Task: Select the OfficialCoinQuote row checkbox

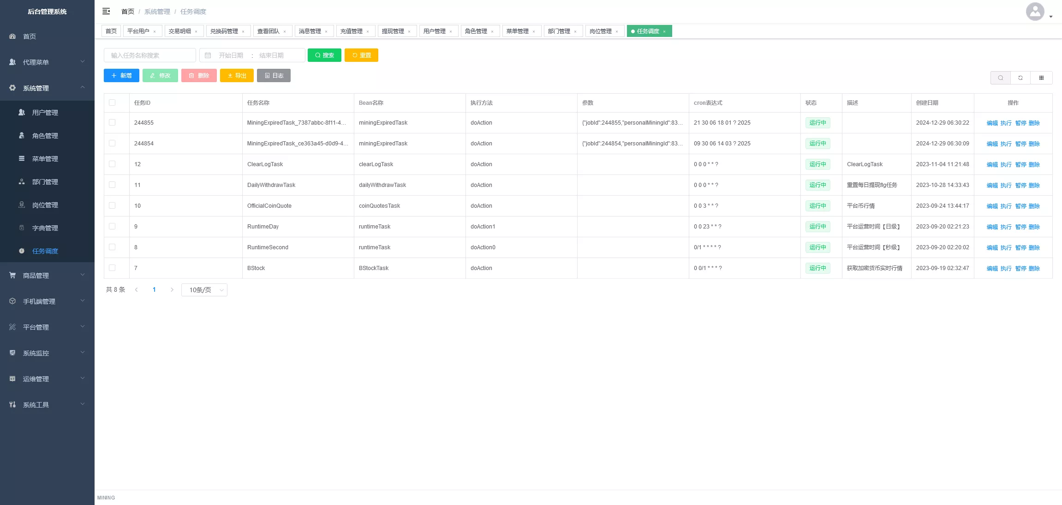Action: [112, 205]
